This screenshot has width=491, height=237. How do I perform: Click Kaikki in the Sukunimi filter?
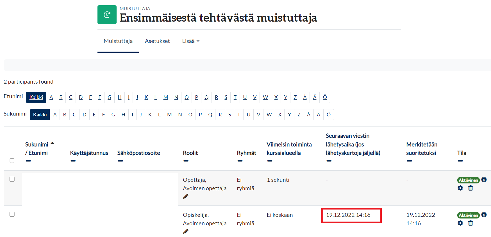(40, 115)
